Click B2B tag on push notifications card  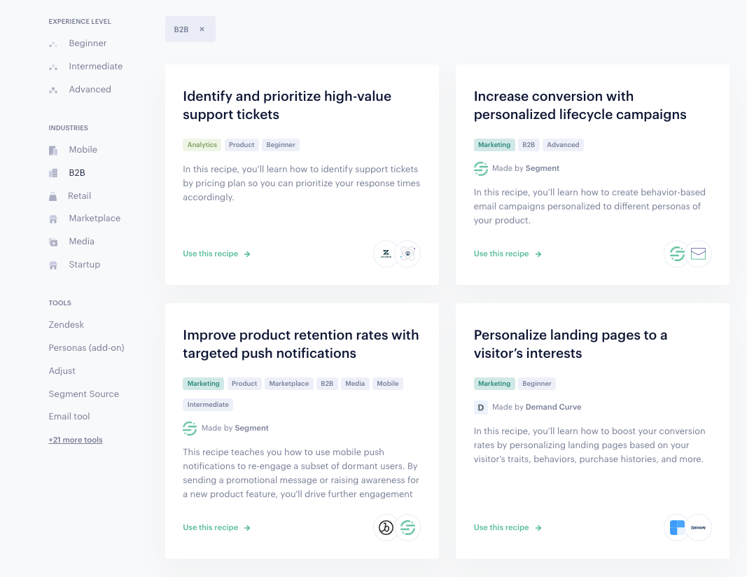click(x=327, y=384)
